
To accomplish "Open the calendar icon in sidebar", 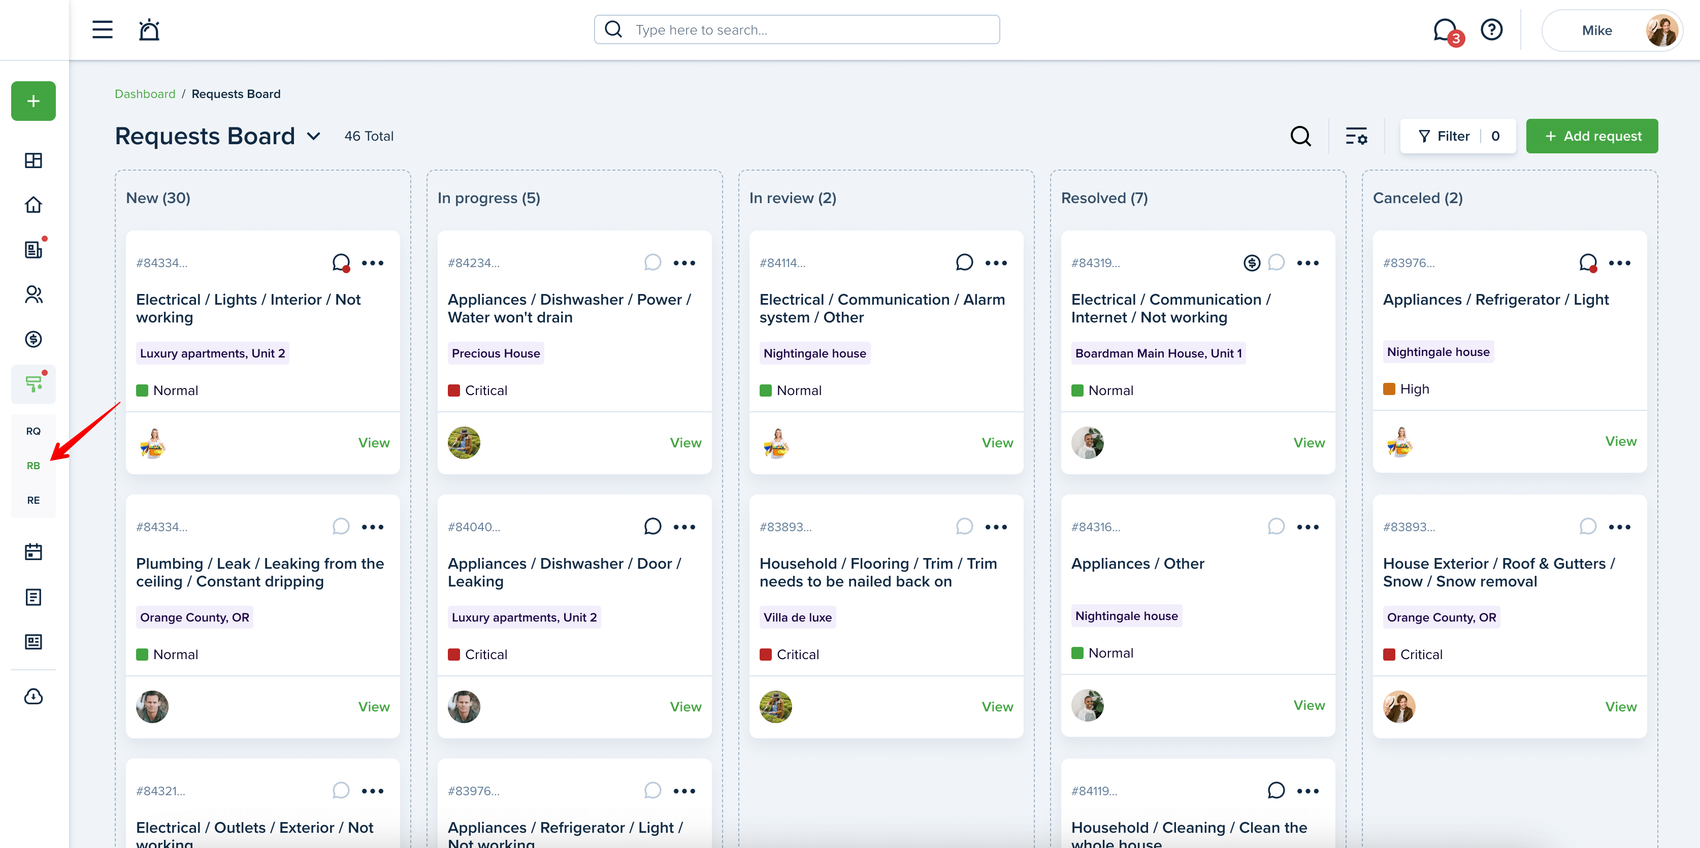I will coord(34,551).
